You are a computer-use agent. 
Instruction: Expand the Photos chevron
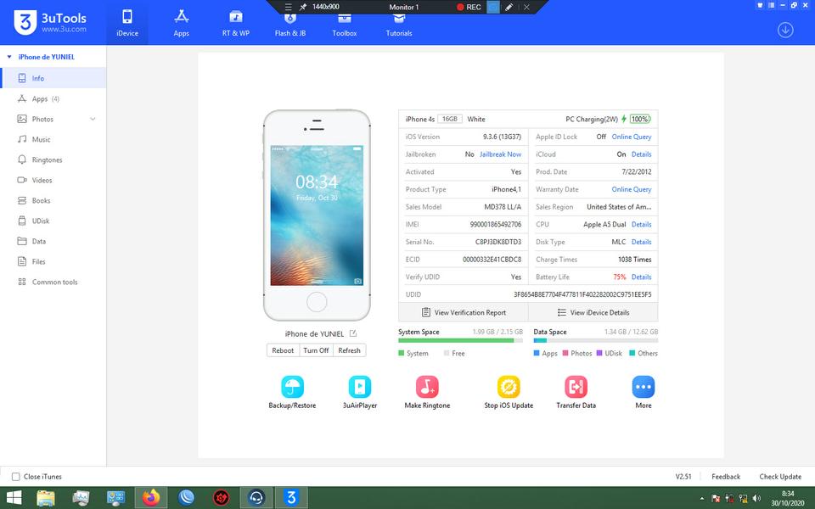pos(93,119)
